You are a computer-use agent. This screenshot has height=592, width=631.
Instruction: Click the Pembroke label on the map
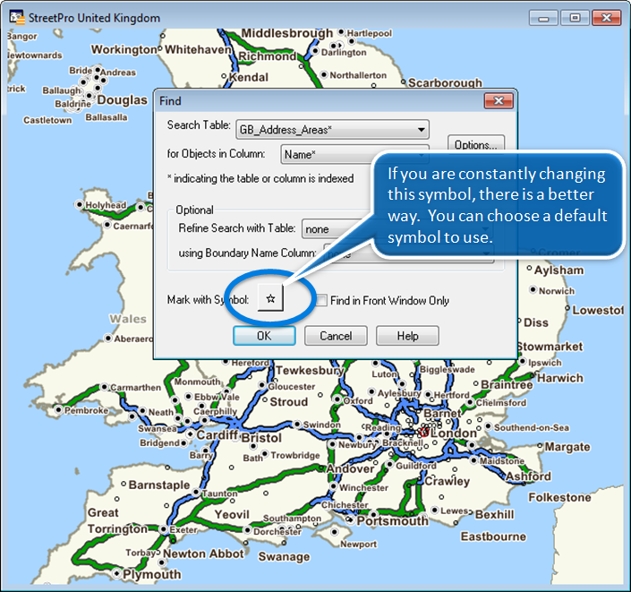(86, 410)
